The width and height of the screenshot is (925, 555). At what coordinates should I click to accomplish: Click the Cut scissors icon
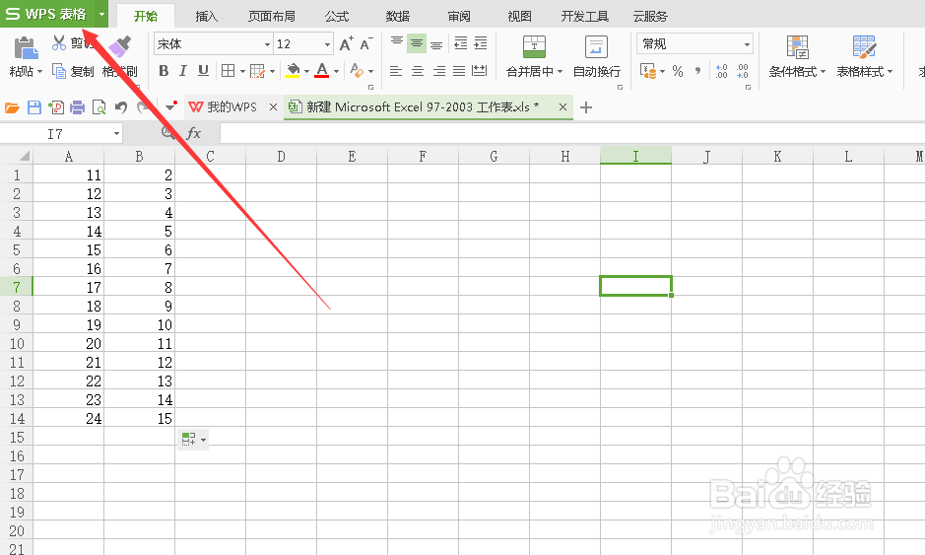click(x=59, y=42)
